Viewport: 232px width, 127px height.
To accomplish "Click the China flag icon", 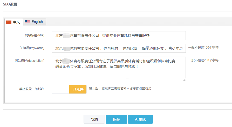I will [9, 22].
